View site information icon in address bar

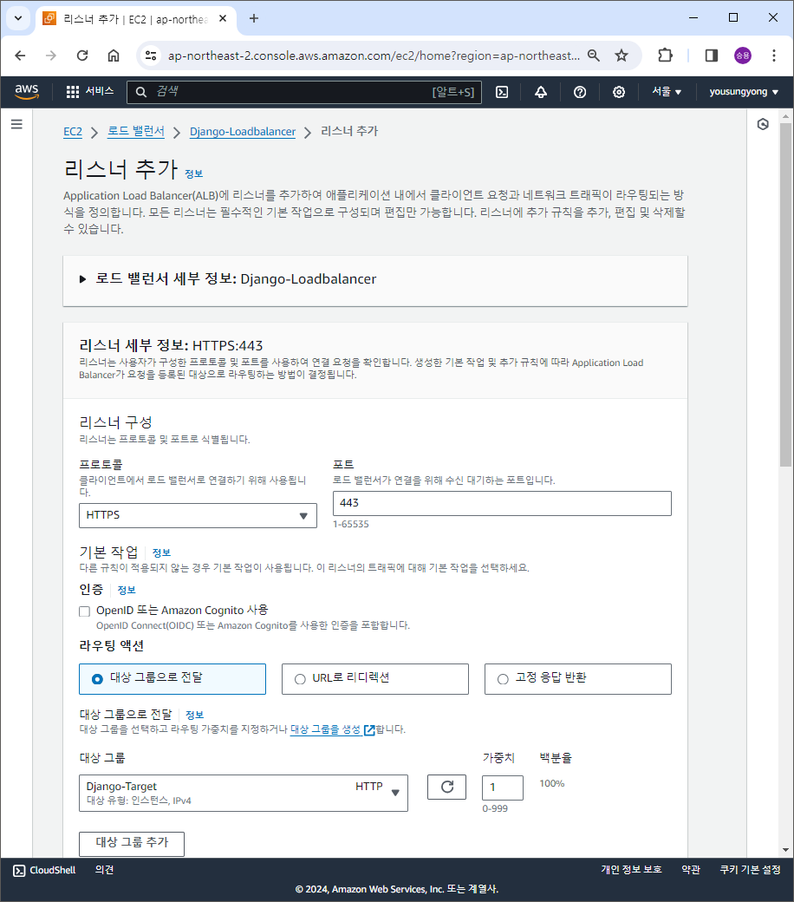(151, 56)
